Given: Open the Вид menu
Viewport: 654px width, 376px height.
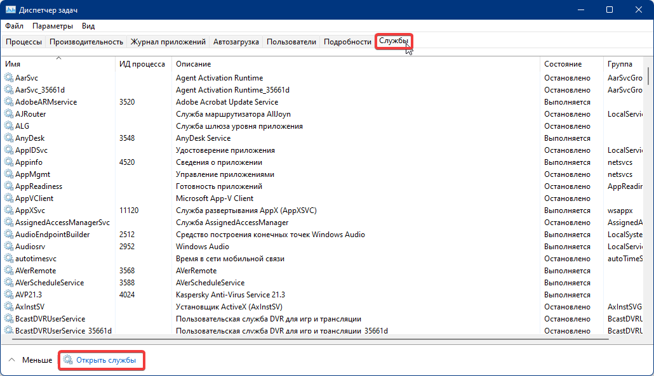Looking at the screenshot, I should click(88, 26).
